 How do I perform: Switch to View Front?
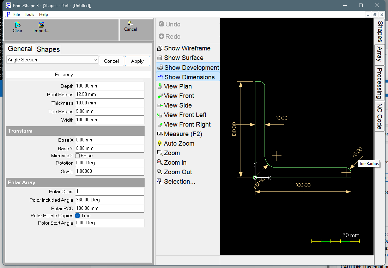click(176, 96)
